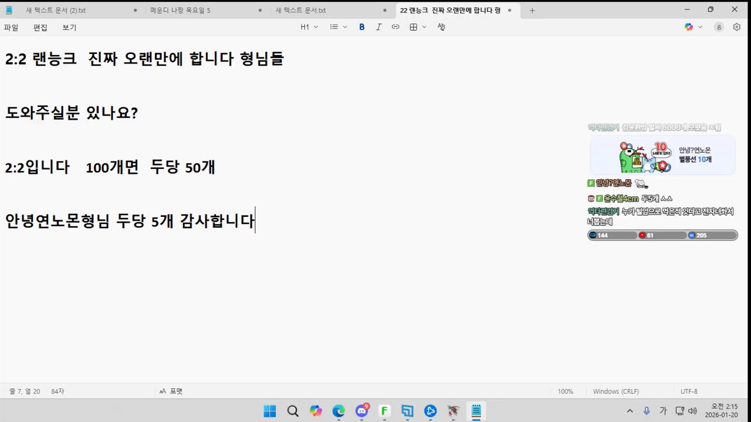Screen dimensions: 751x422
Task: Open the 보기 menu
Action: (x=69, y=28)
